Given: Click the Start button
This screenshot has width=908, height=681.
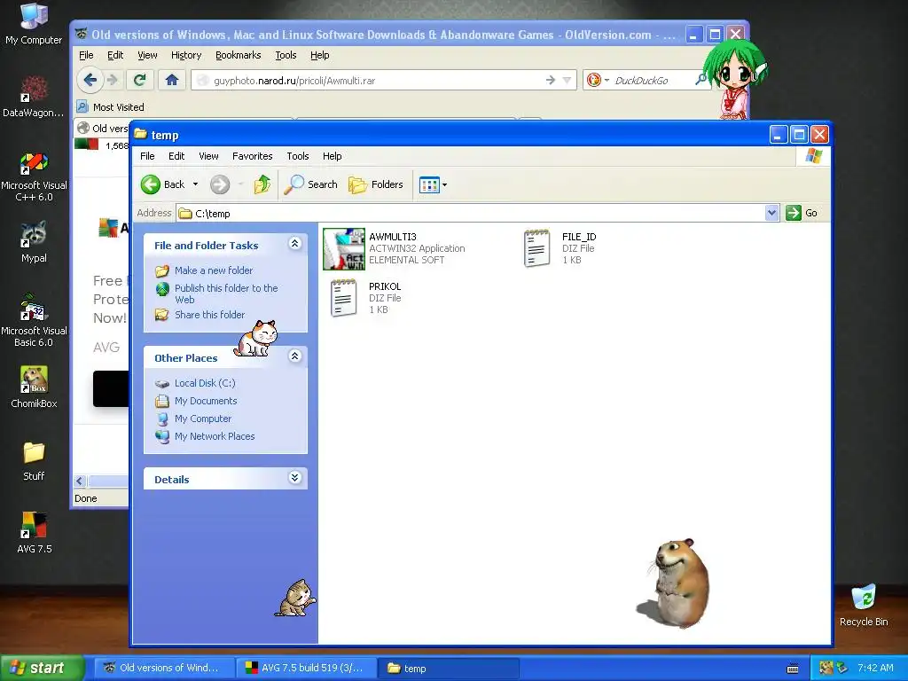Looking at the screenshot, I should pyautogui.click(x=41, y=668).
